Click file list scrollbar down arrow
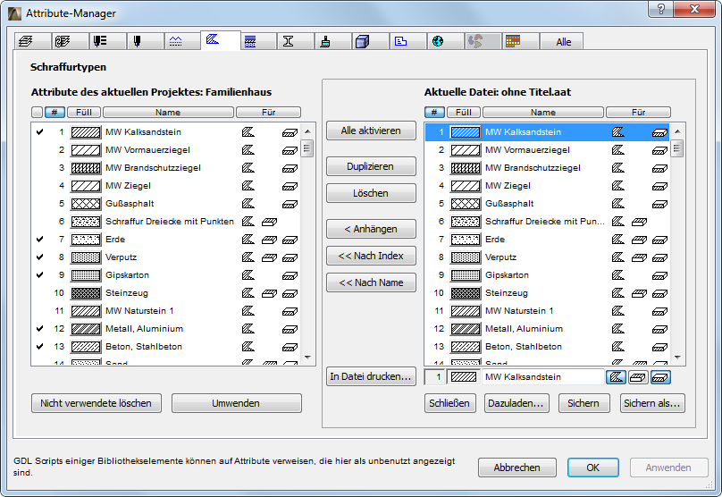Screen dimensions: 722x497 (677, 358)
